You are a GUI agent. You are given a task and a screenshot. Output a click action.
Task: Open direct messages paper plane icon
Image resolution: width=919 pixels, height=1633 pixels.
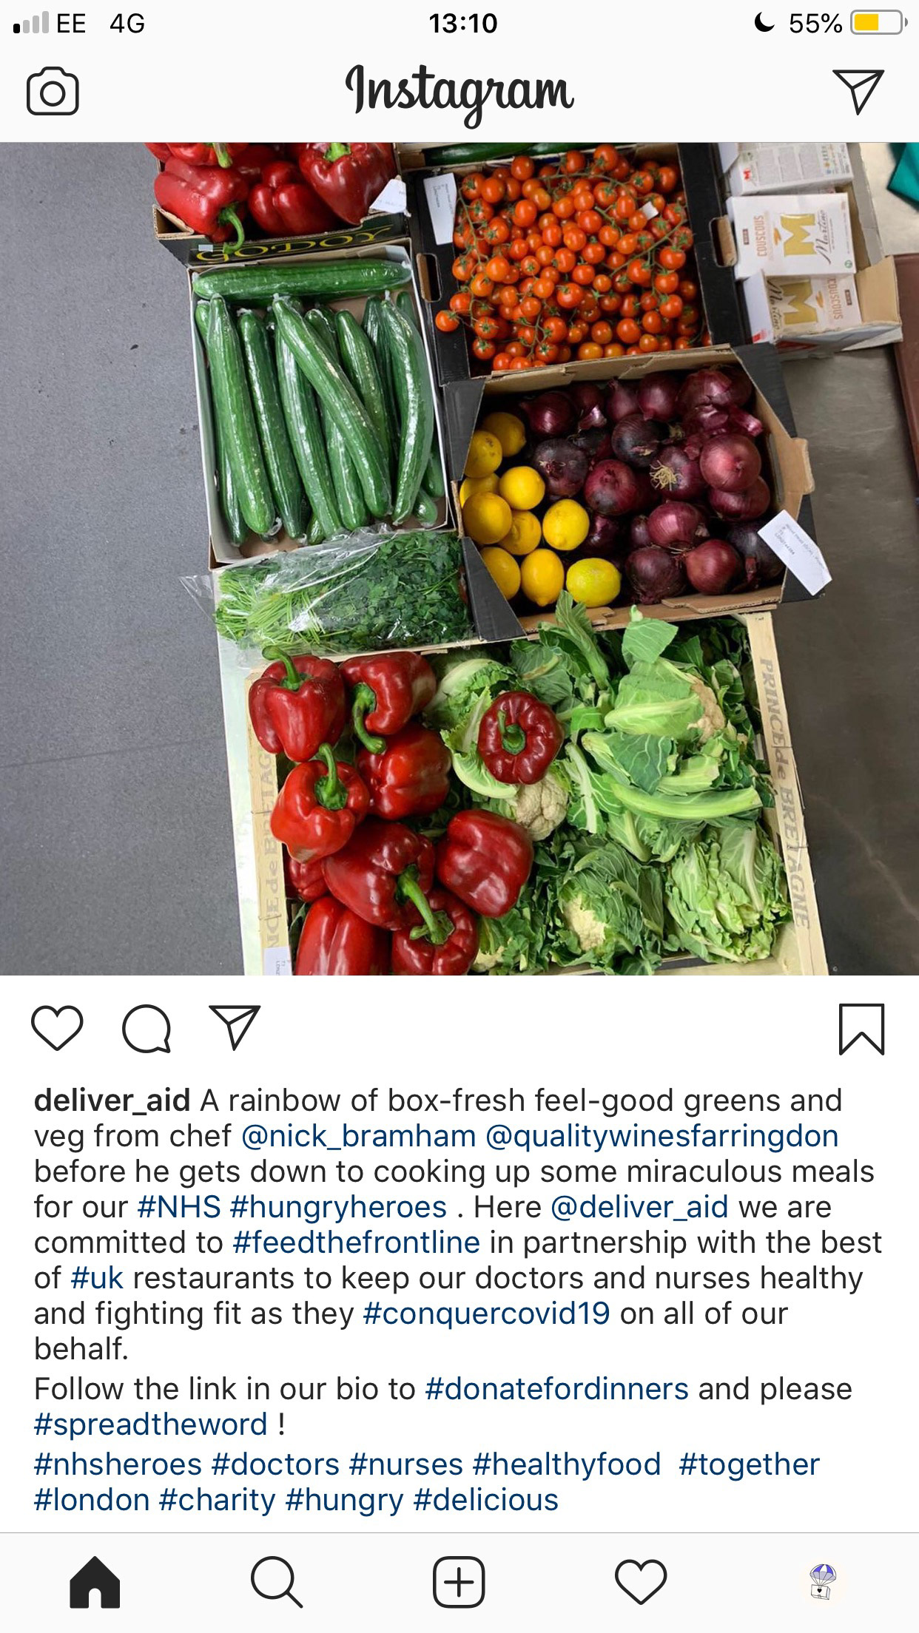point(858,92)
